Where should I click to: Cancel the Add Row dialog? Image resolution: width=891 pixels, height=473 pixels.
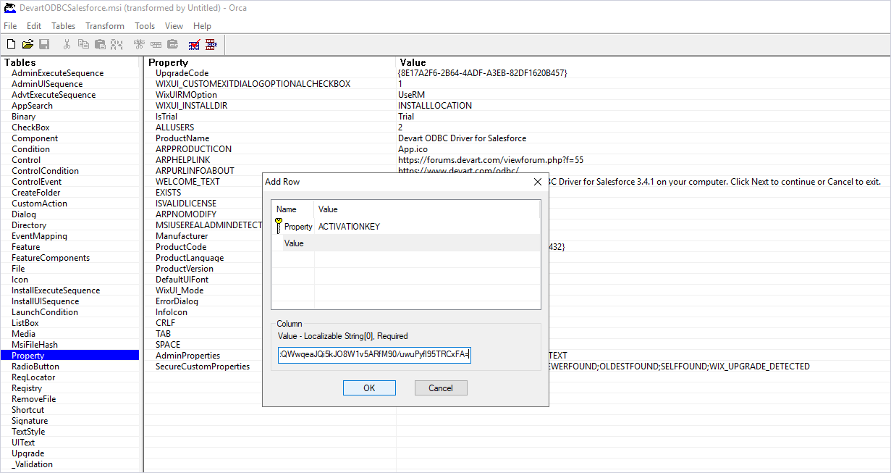point(441,388)
